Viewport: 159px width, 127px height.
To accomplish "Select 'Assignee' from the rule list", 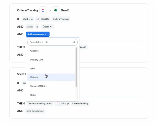I will point(34,51).
